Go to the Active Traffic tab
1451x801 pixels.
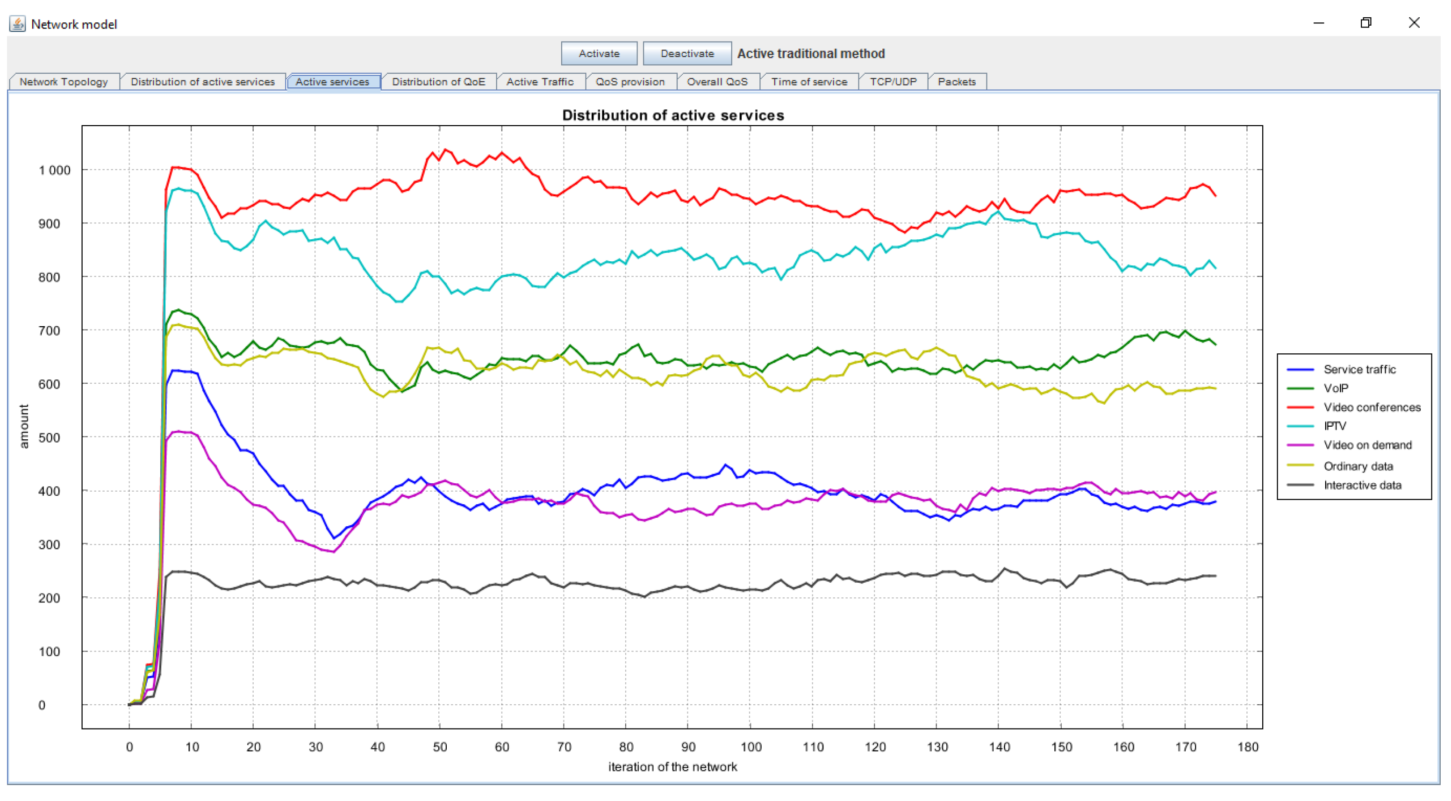point(540,82)
